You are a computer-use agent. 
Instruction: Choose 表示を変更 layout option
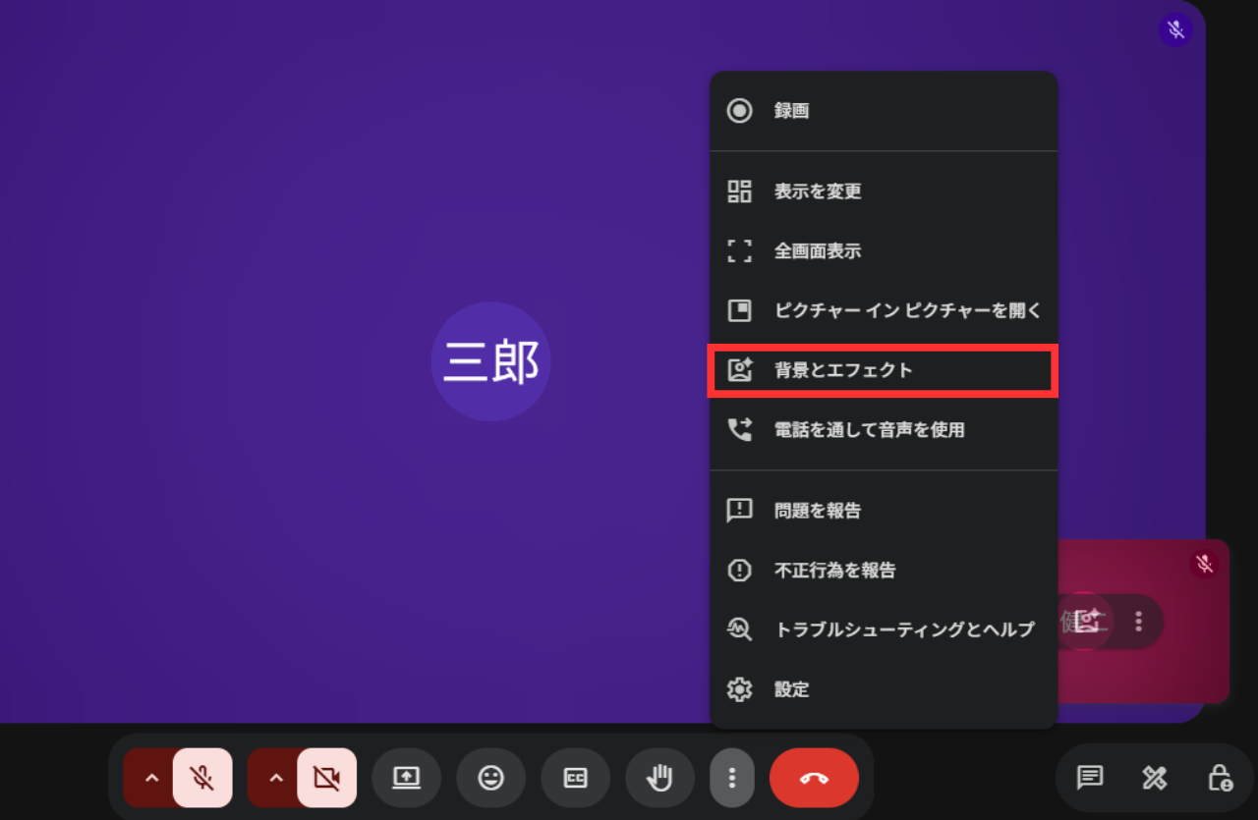pyautogui.click(x=884, y=191)
